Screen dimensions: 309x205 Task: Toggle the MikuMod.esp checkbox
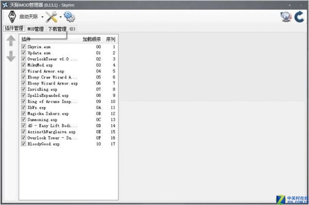click(24, 65)
